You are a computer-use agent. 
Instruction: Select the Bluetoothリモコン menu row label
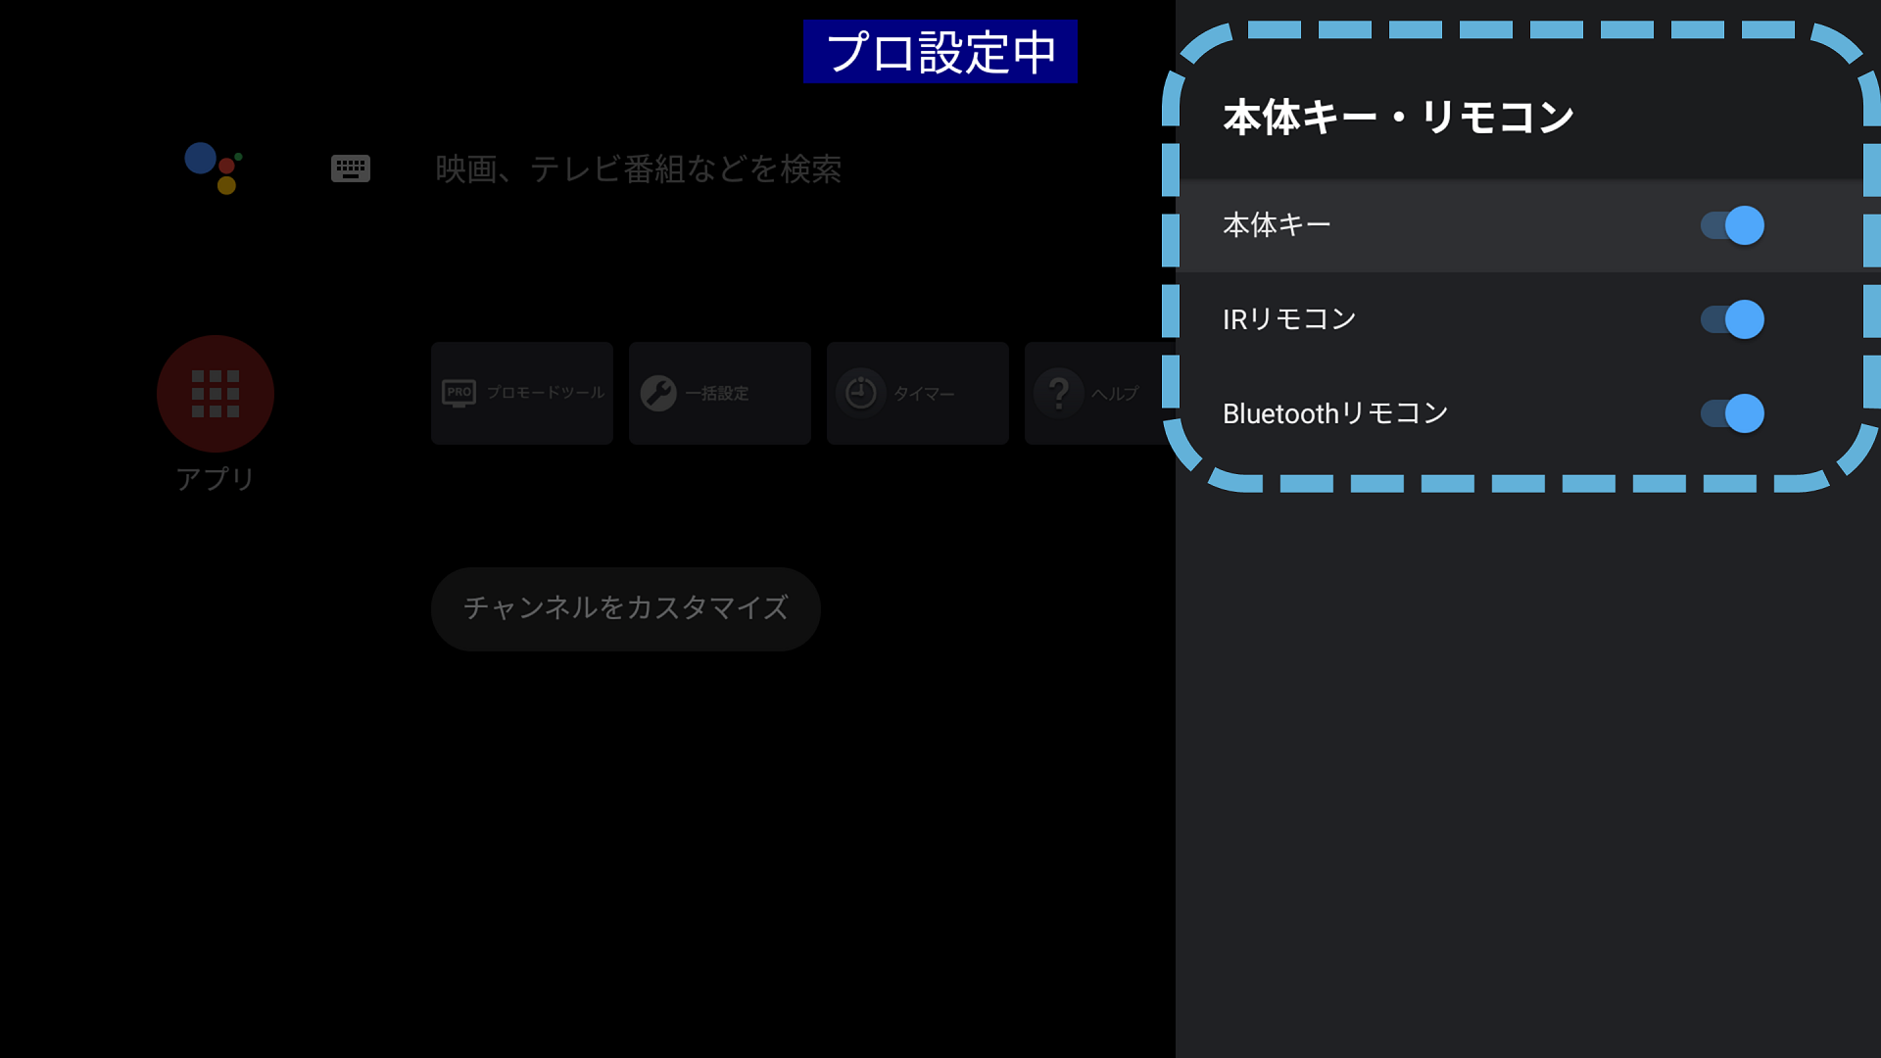coord(1335,413)
